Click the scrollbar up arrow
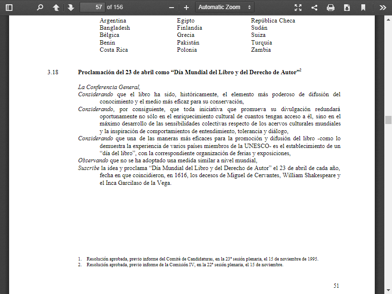Image resolution: width=392 pixels, height=294 pixels. pos(388,20)
